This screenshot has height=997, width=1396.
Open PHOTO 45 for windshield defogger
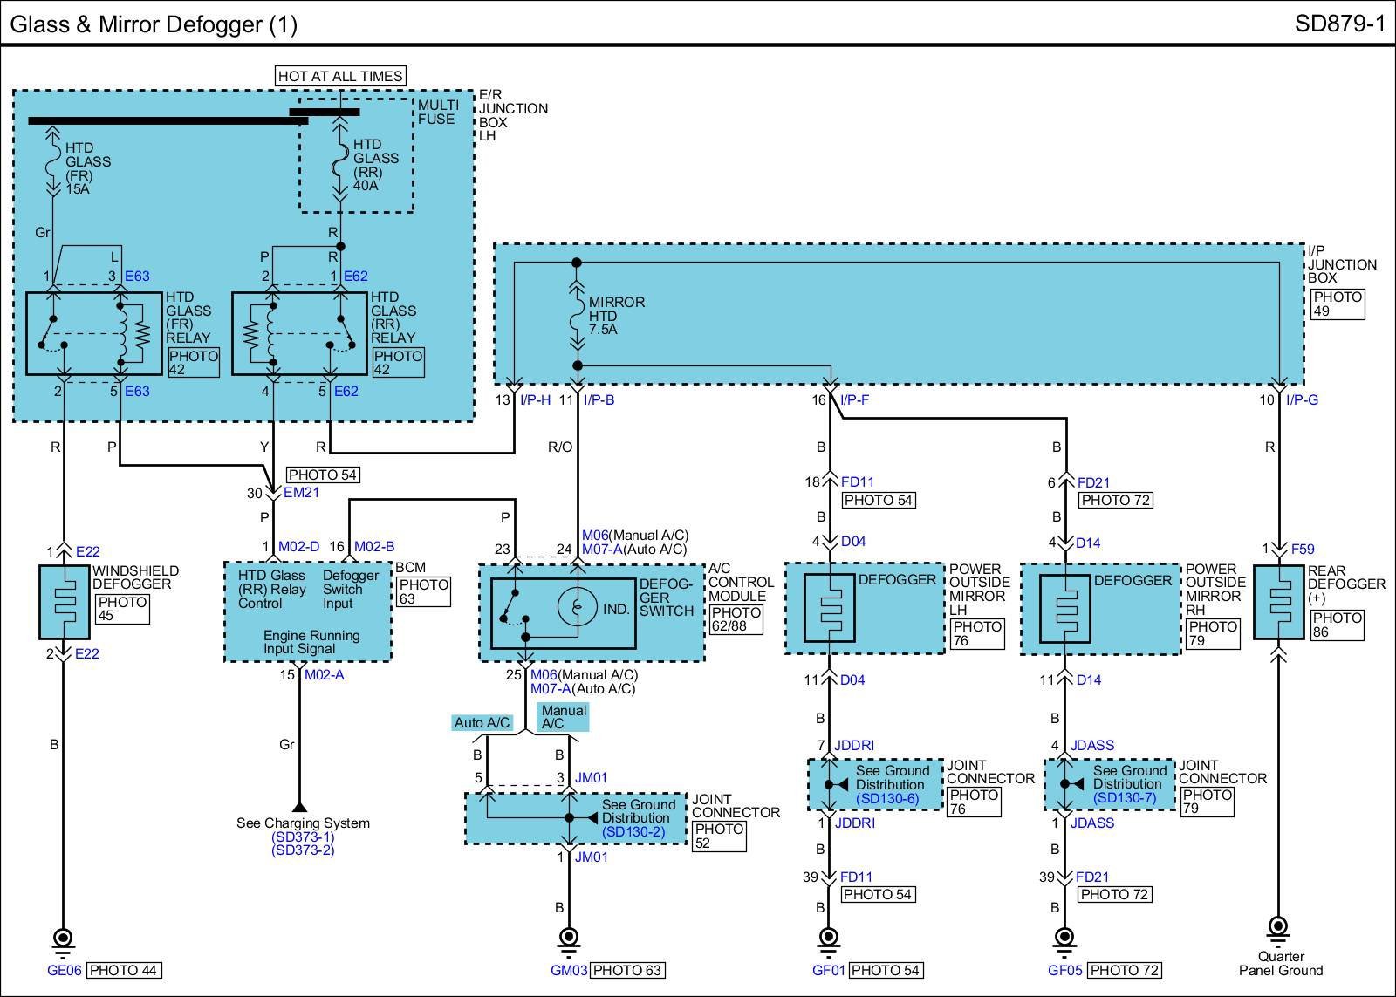click(122, 609)
